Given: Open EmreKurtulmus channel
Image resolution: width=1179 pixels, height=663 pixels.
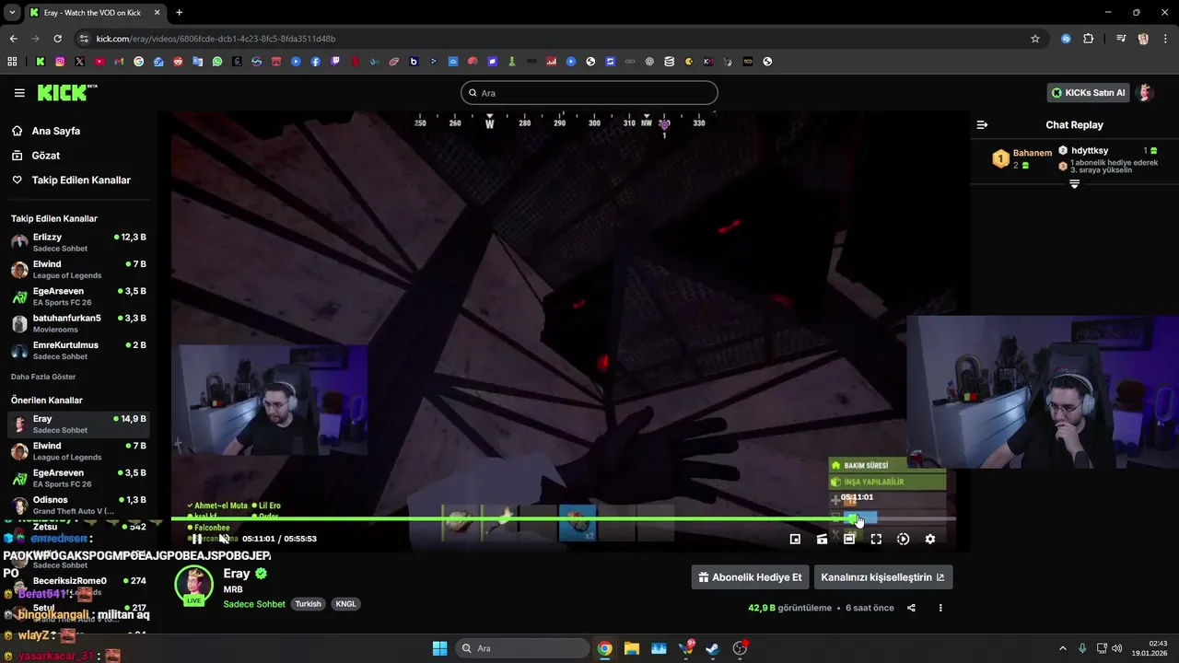Looking at the screenshot, I should click(78, 350).
